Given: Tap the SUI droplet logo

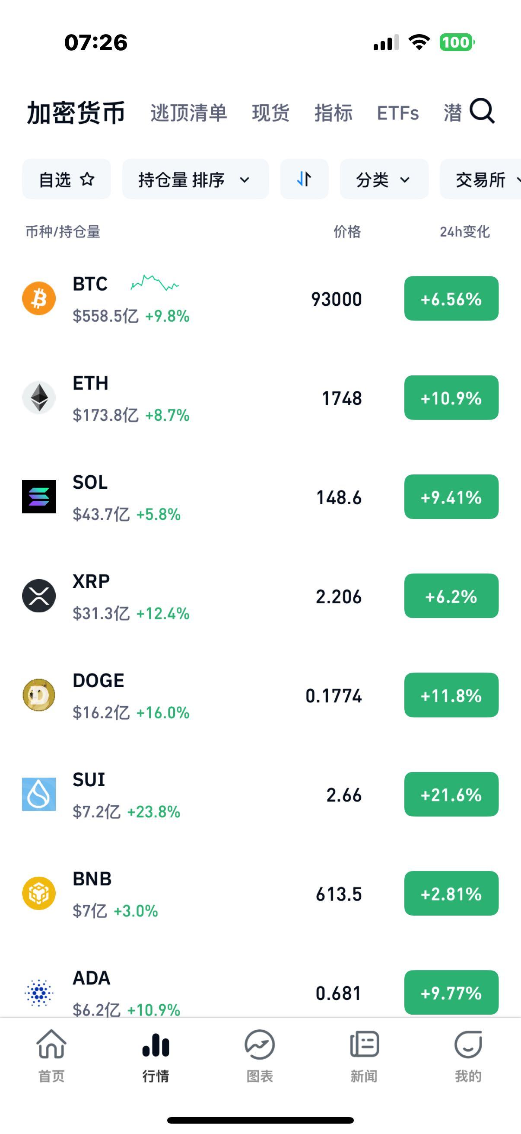Looking at the screenshot, I should pos(39,794).
